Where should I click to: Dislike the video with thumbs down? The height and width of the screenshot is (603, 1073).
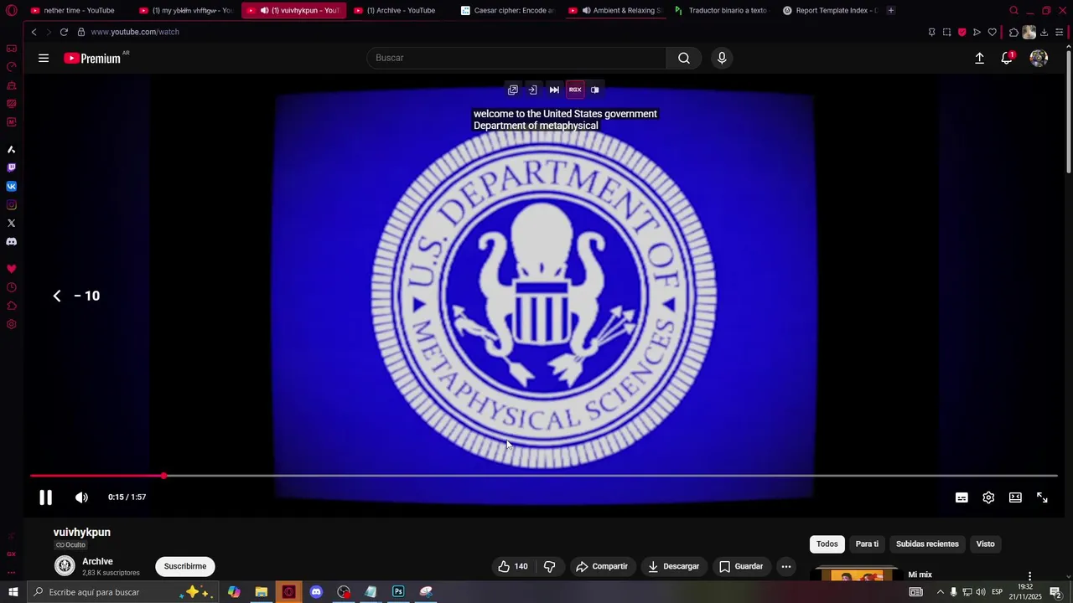[x=549, y=567]
